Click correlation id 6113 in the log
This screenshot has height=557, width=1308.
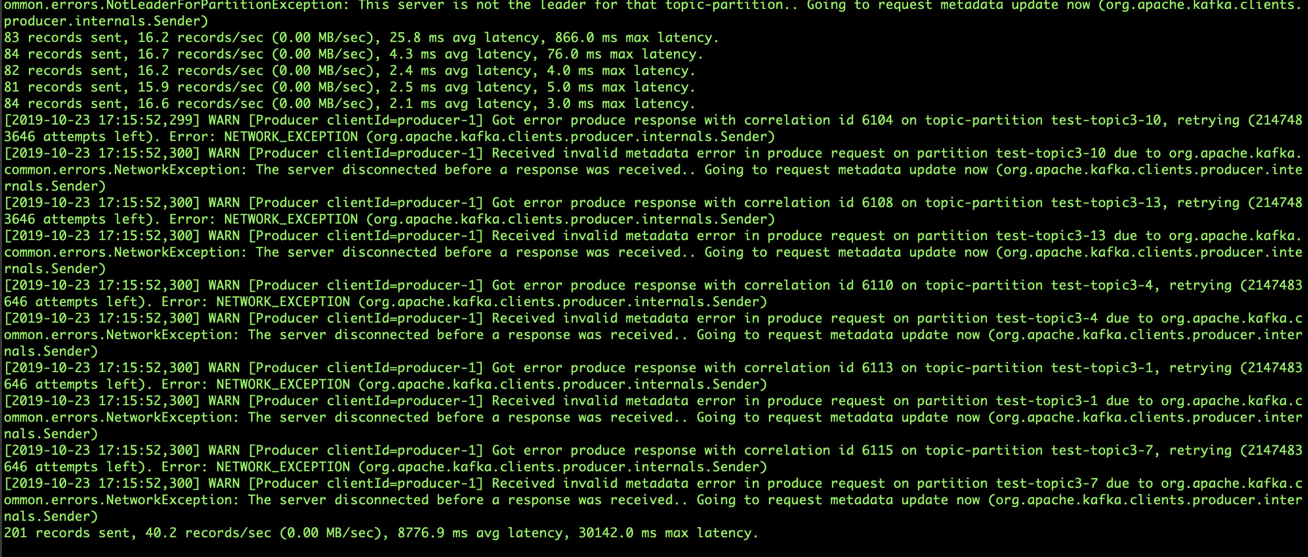click(x=818, y=368)
